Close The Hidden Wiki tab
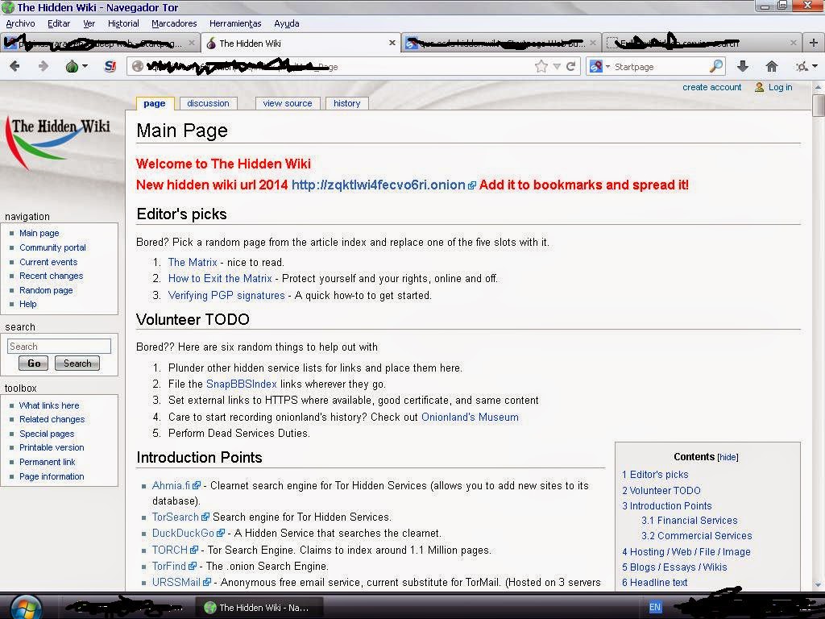 tap(392, 44)
